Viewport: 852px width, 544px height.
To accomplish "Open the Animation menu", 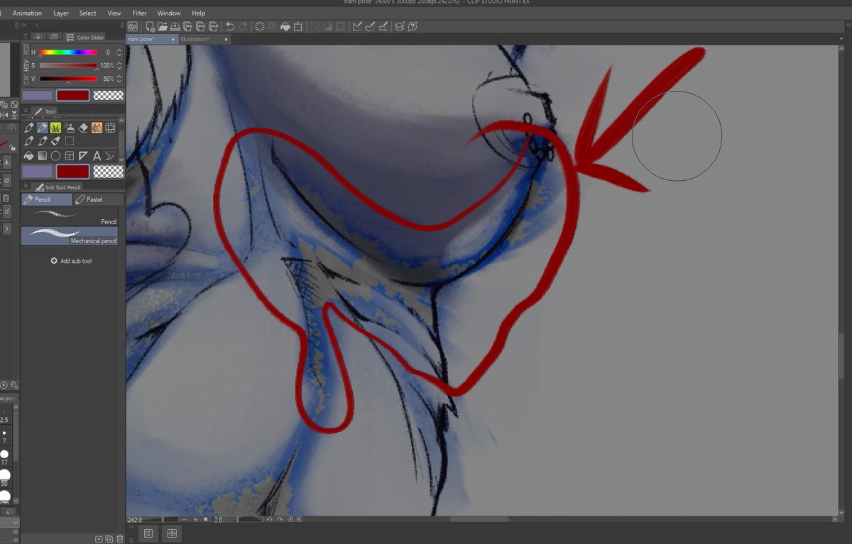I will [27, 13].
